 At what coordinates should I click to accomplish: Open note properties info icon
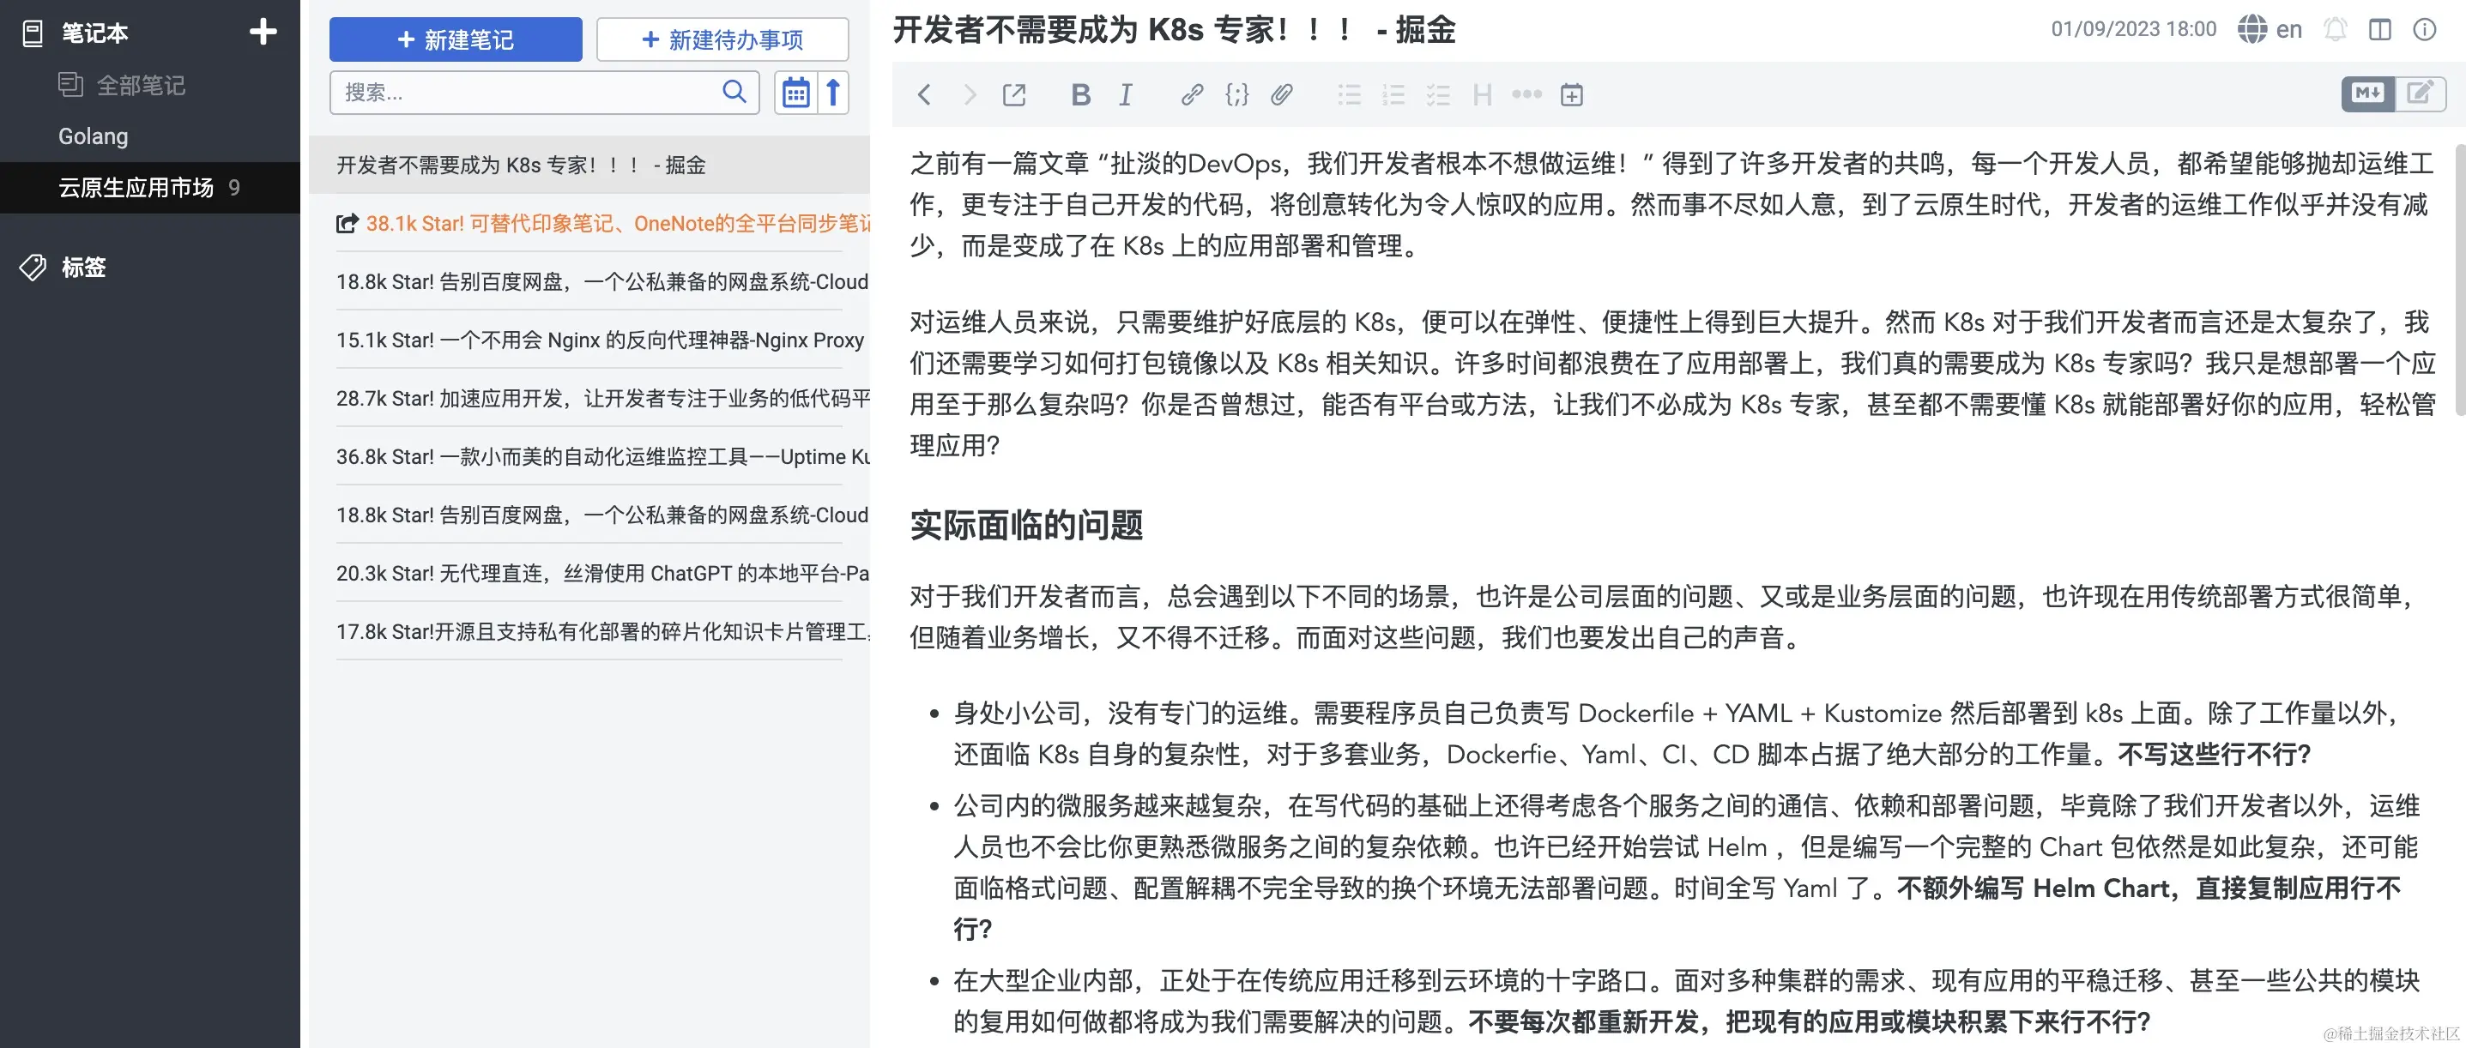[x=2424, y=28]
